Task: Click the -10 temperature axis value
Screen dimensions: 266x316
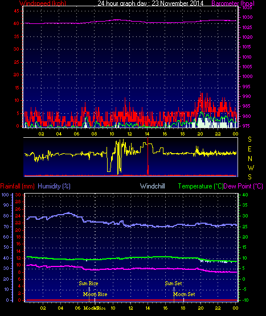Action: click(245, 300)
